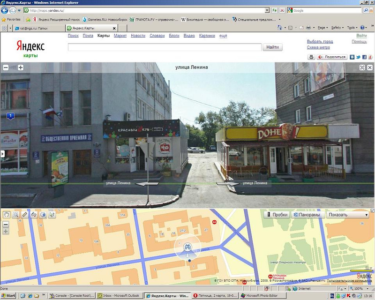
Task: Activate the magnifier zoom tool on map
Action: point(15,215)
